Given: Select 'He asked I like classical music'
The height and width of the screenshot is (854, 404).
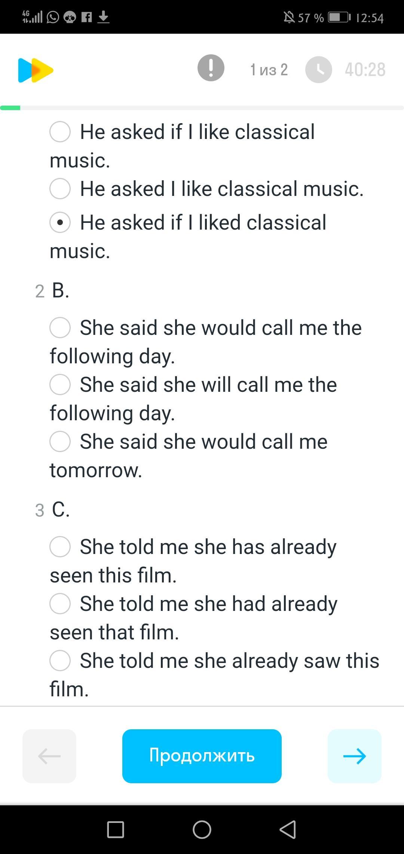Looking at the screenshot, I should (60, 188).
